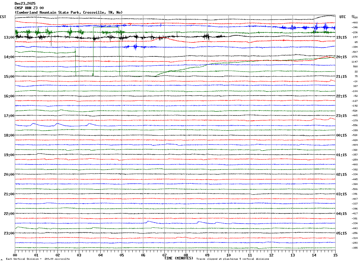Click the DC offset value -127
The height and width of the screenshot is (263, 359).
click(x=355, y=101)
